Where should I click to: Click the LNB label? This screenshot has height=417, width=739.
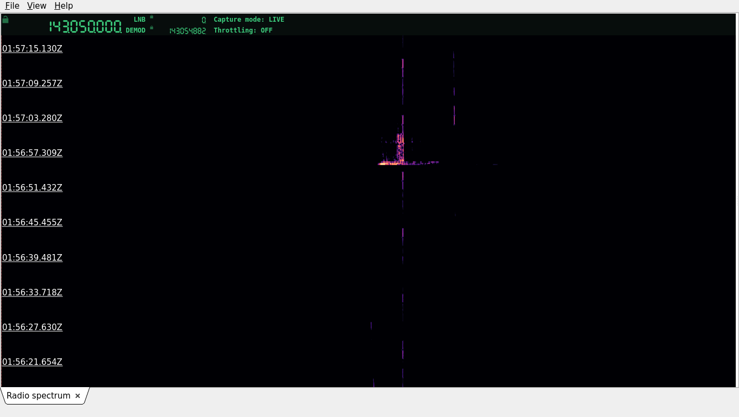pos(140,20)
